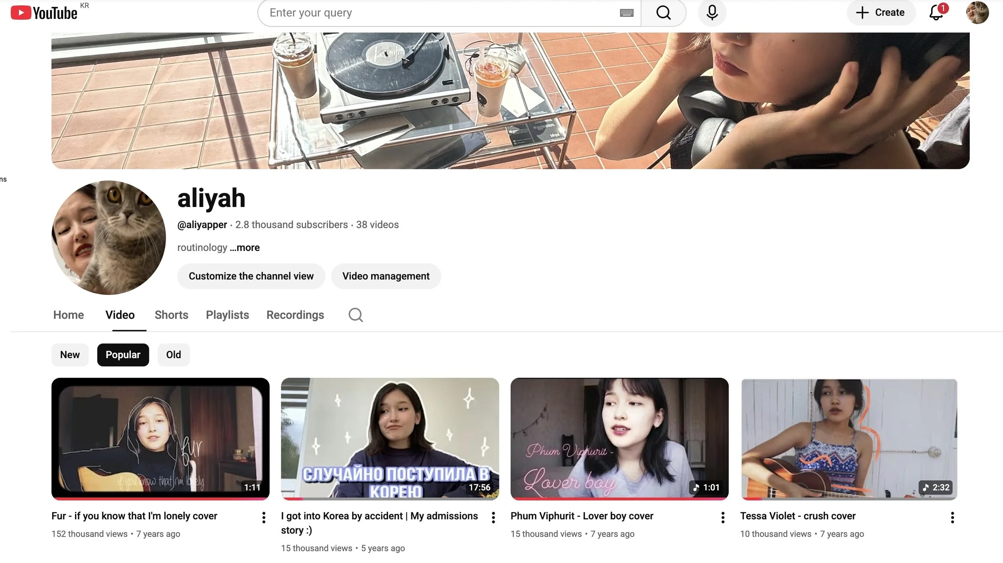Select the Old sort chip
1003x563 pixels.
point(173,355)
